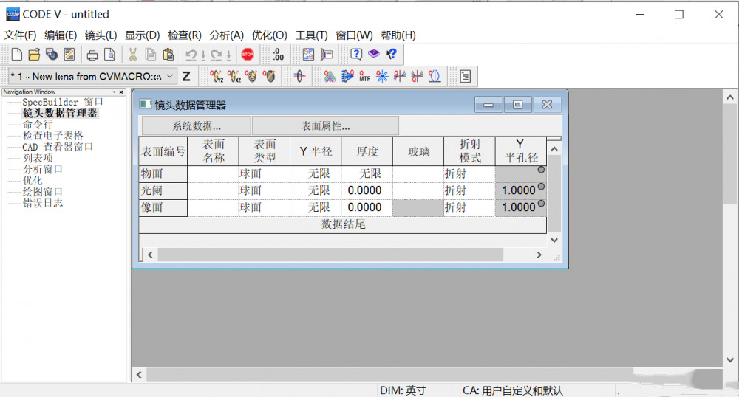This screenshot has width=739, height=397.
Task: Select 错误日志 in navigation tree
Action: click(42, 203)
